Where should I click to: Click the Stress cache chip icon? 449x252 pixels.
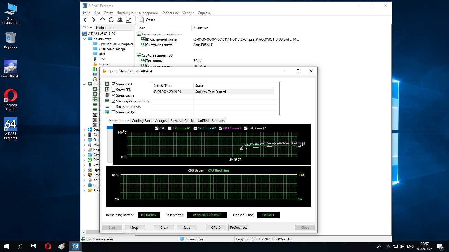coord(107,95)
